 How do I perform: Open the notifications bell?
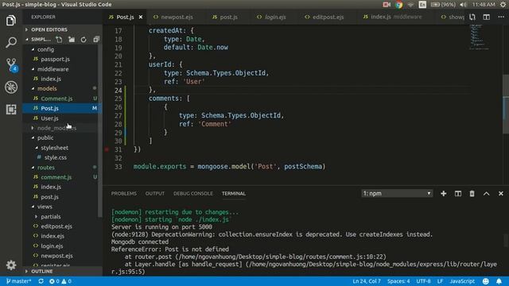pyautogui.click(x=499, y=281)
